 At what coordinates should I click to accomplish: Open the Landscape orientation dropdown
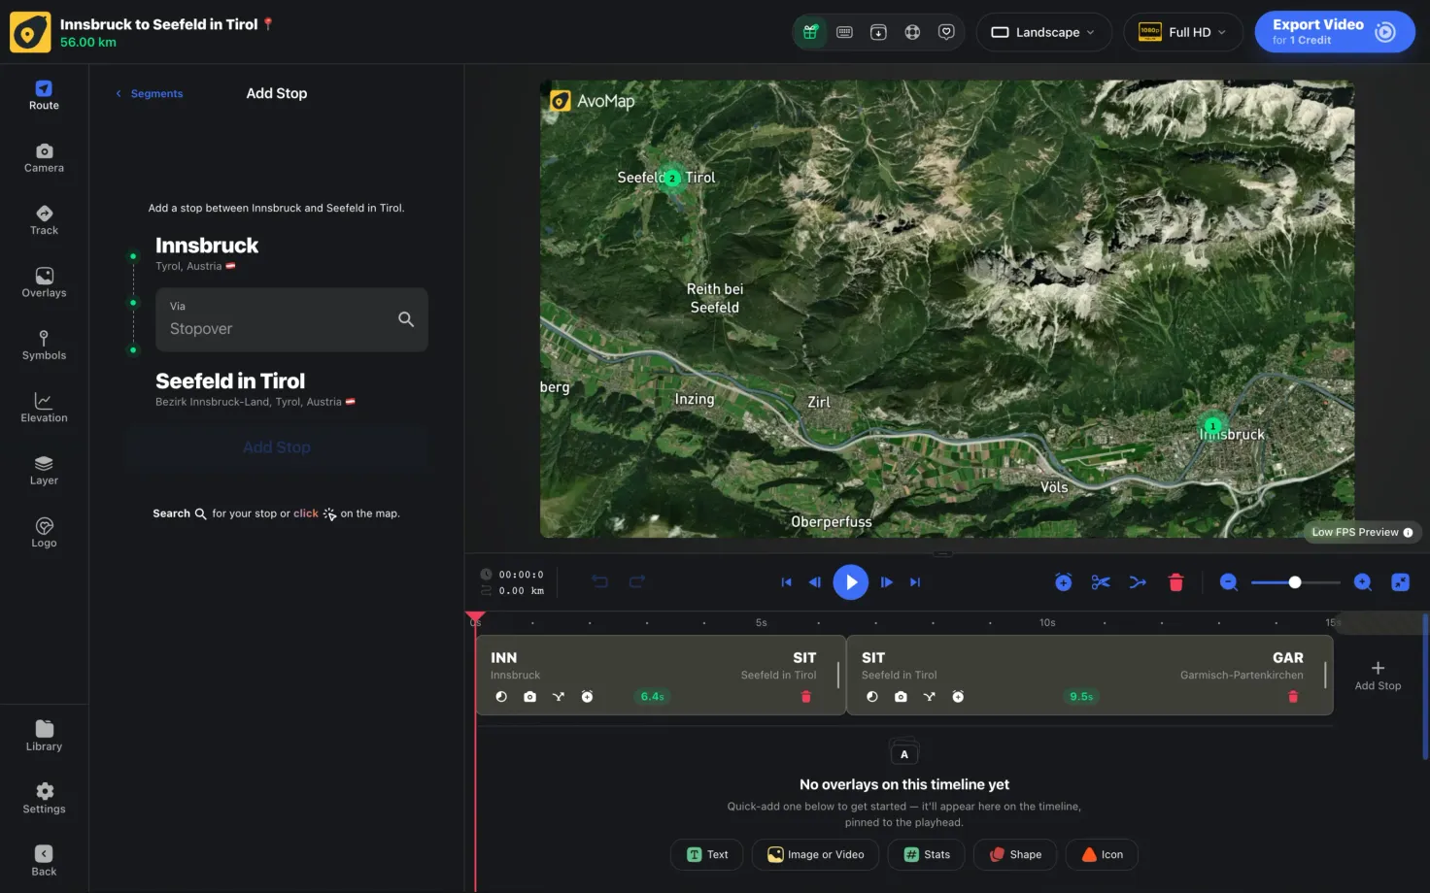(1043, 32)
